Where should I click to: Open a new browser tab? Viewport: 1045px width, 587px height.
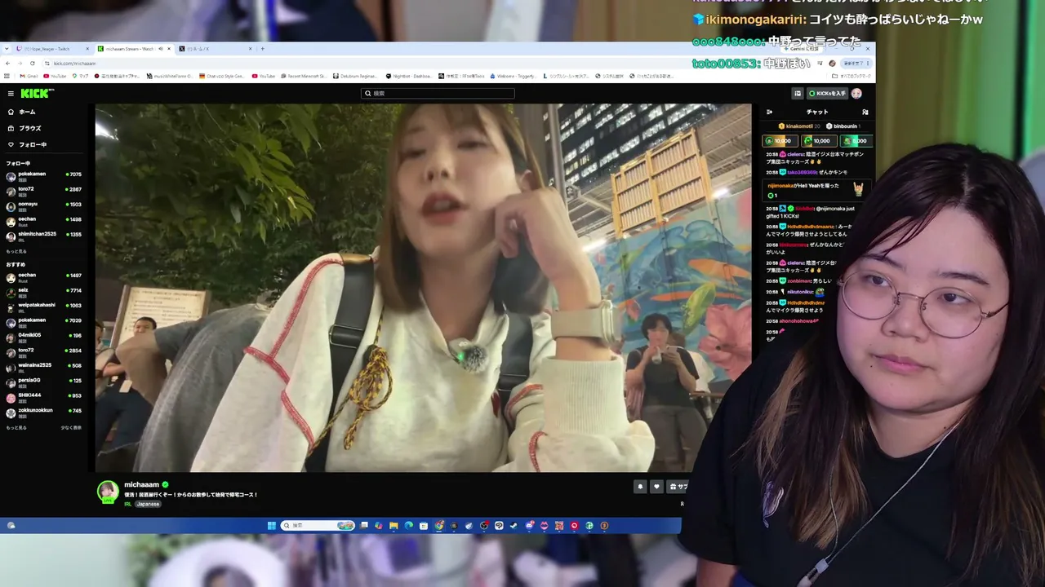pos(262,49)
